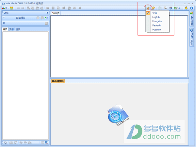Select Française language option
The height and width of the screenshot is (147, 196).
[x=157, y=21]
